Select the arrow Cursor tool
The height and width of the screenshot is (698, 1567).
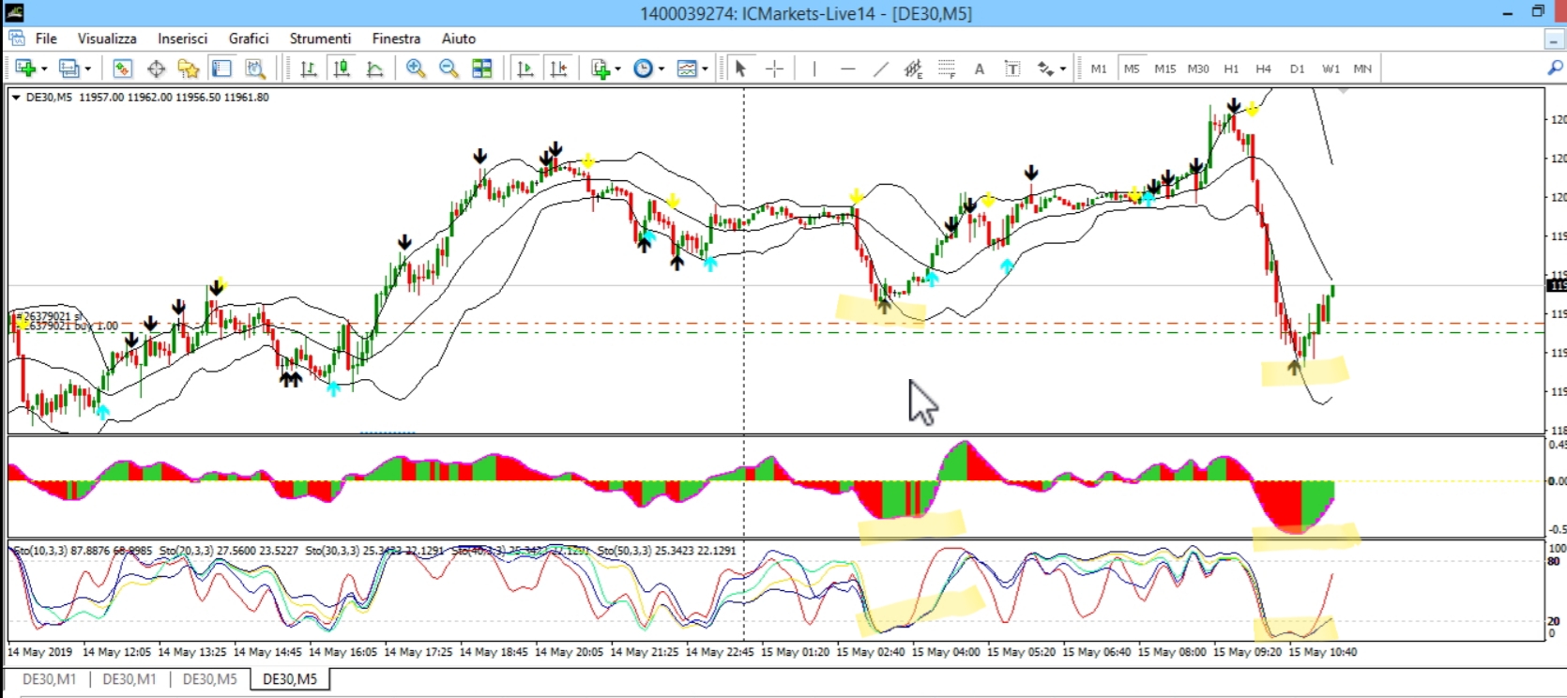click(740, 68)
